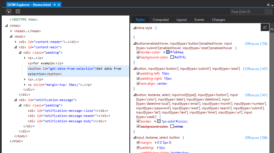Collapse the input, textarea, select, button rule

point(134,137)
